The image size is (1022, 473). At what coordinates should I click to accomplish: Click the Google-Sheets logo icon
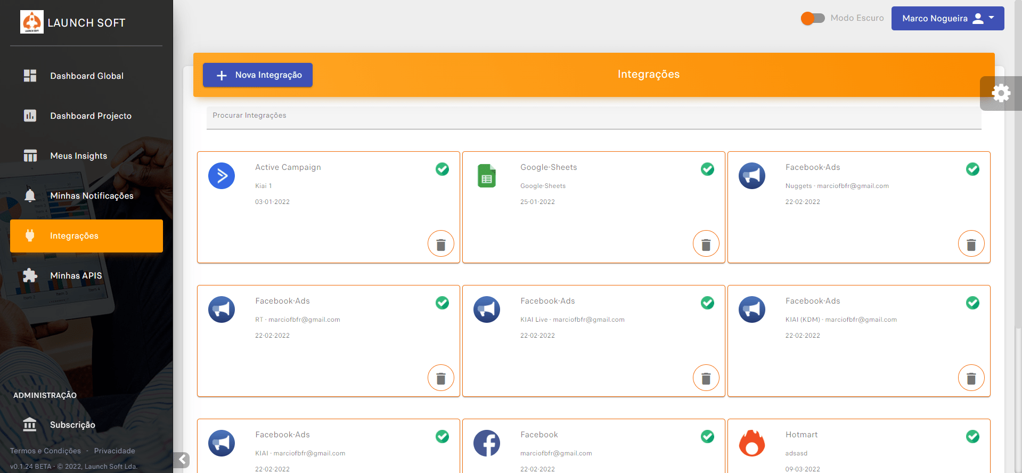(487, 176)
